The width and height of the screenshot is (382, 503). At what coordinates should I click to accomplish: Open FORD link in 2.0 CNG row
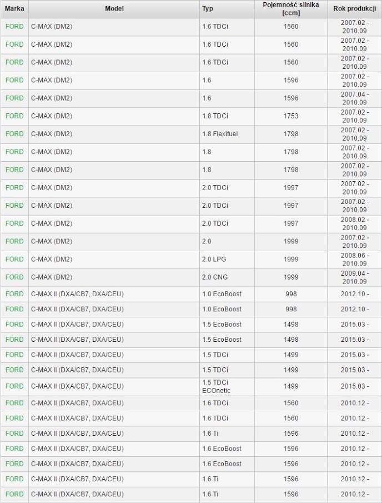click(14, 277)
